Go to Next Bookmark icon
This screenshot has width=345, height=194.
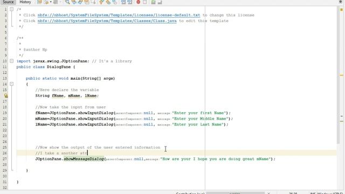[108, 2]
